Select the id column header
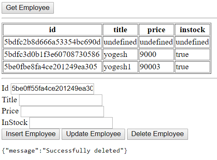The width and height of the screenshot is (217, 160). [x=52, y=30]
